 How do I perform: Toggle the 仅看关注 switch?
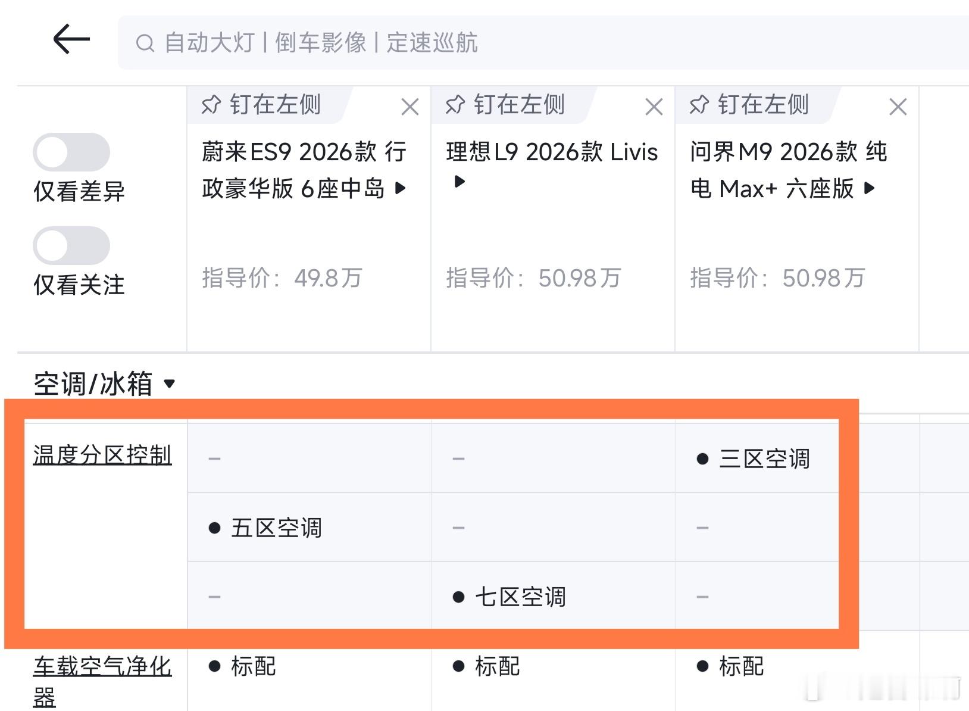coord(71,245)
